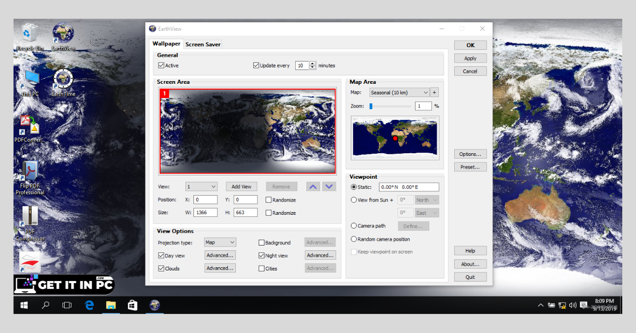Image resolution: width=636 pixels, height=333 pixels.
Task: Open Microsoft Store from taskbar
Action: pos(132,305)
